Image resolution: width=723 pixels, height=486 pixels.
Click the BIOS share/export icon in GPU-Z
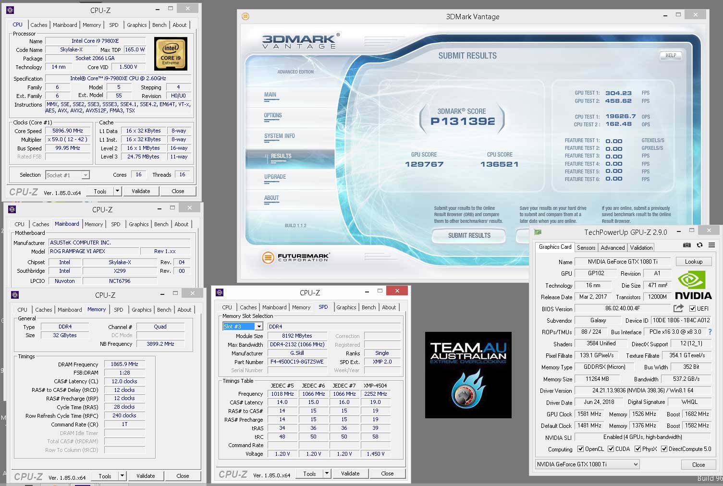coord(678,308)
